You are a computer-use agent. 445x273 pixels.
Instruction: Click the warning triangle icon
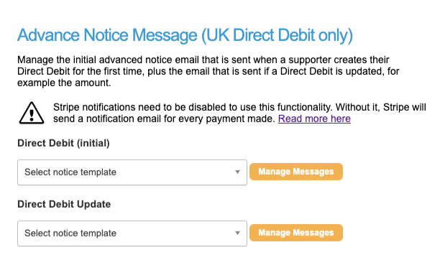coord(32,113)
